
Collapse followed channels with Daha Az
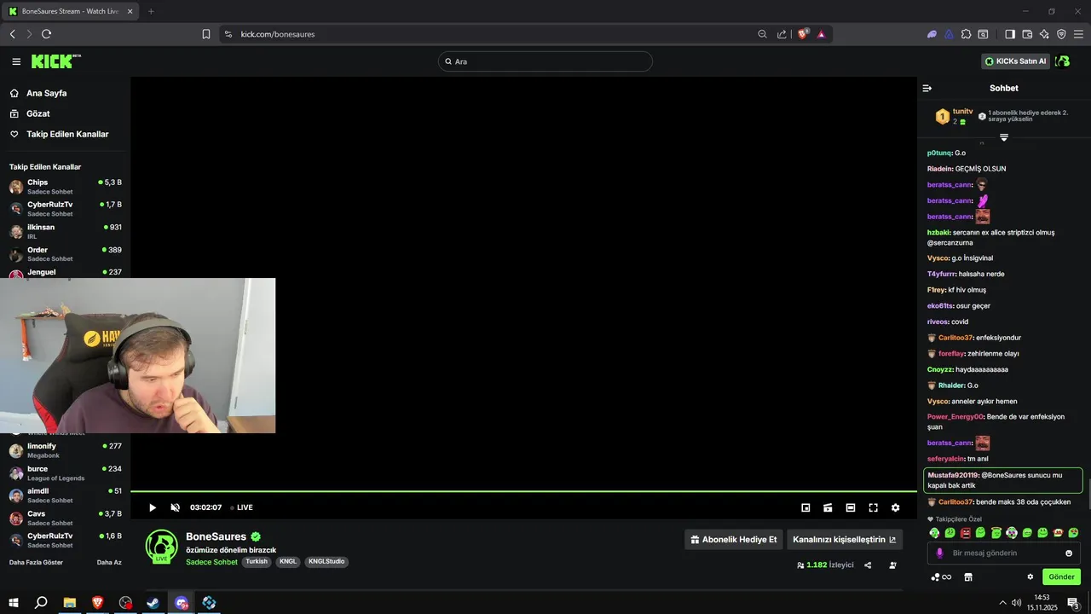(x=109, y=563)
